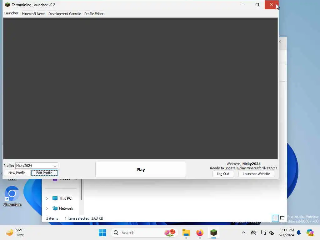
Task: Open the Windows Start menu
Action: [x=102, y=232]
